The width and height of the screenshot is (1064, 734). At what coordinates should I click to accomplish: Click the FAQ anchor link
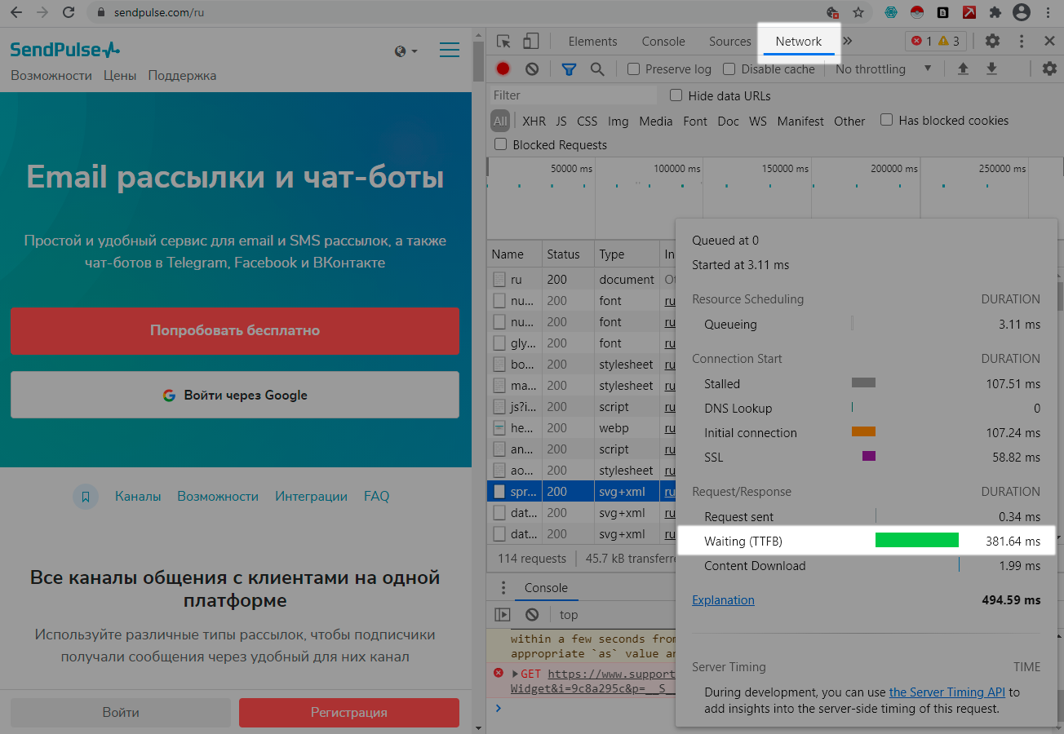376,496
